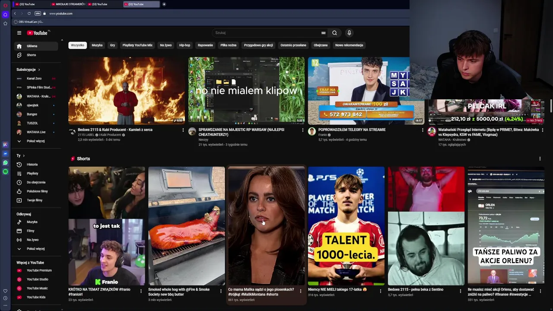Open OBS-VirtualCam bookmark
Image resolution: width=553 pixels, height=311 pixels.
(x=29, y=22)
